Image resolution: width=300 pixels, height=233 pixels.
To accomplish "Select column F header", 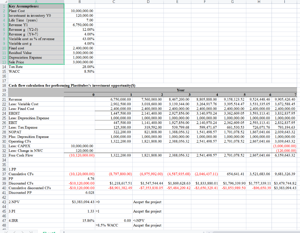I will coord(205,2).
